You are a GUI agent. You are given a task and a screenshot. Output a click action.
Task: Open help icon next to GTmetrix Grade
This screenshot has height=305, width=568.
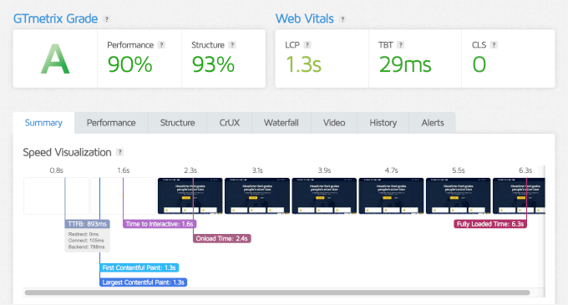(107, 19)
